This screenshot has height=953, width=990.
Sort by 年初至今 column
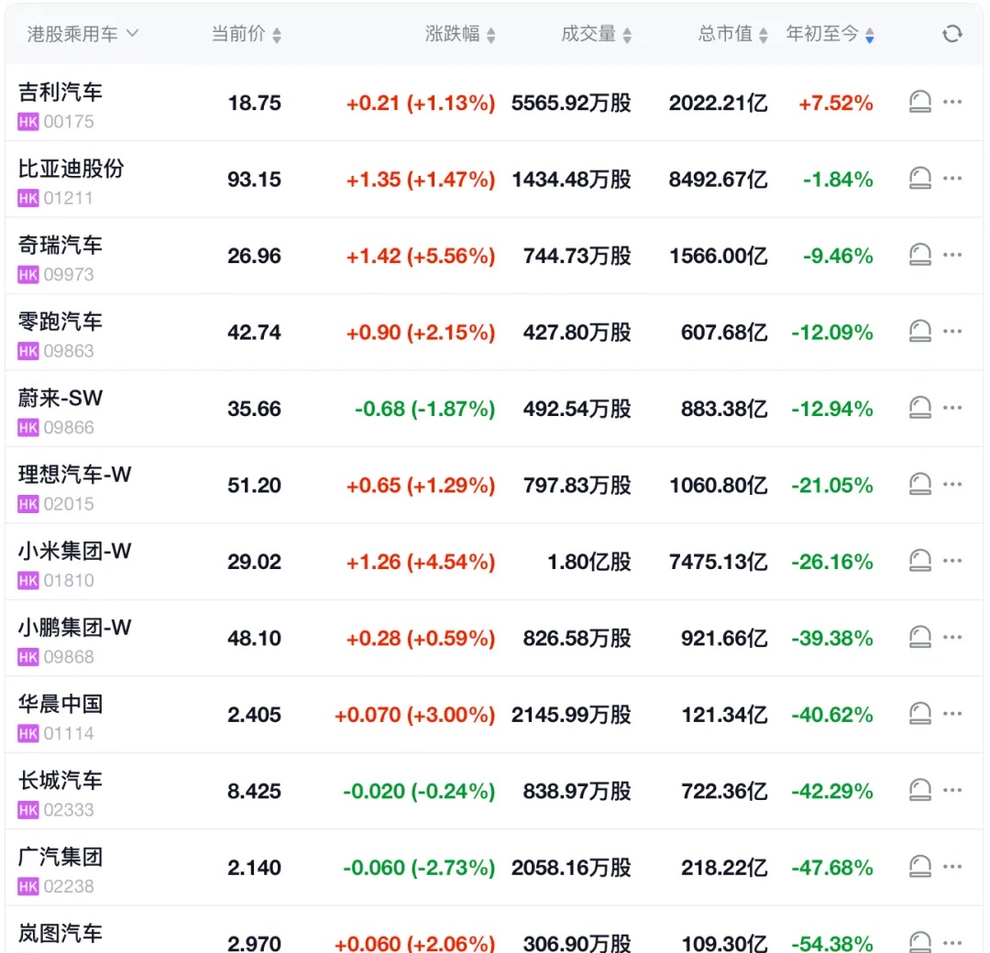click(830, 34)
